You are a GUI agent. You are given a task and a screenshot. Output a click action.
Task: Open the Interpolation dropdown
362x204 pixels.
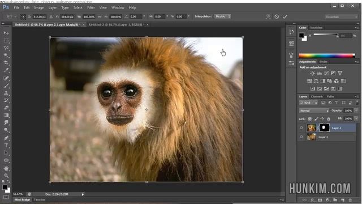coord(222,16)
